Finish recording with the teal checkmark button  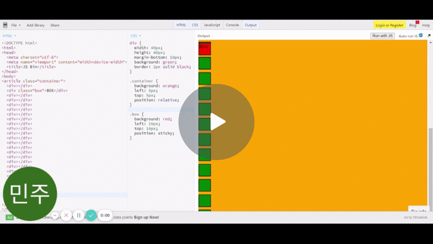91,216
